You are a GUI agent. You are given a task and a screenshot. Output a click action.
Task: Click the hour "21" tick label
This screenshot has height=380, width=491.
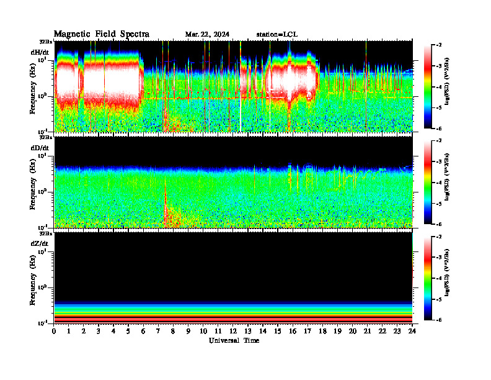pyautogui.click(x=367, y=331)
